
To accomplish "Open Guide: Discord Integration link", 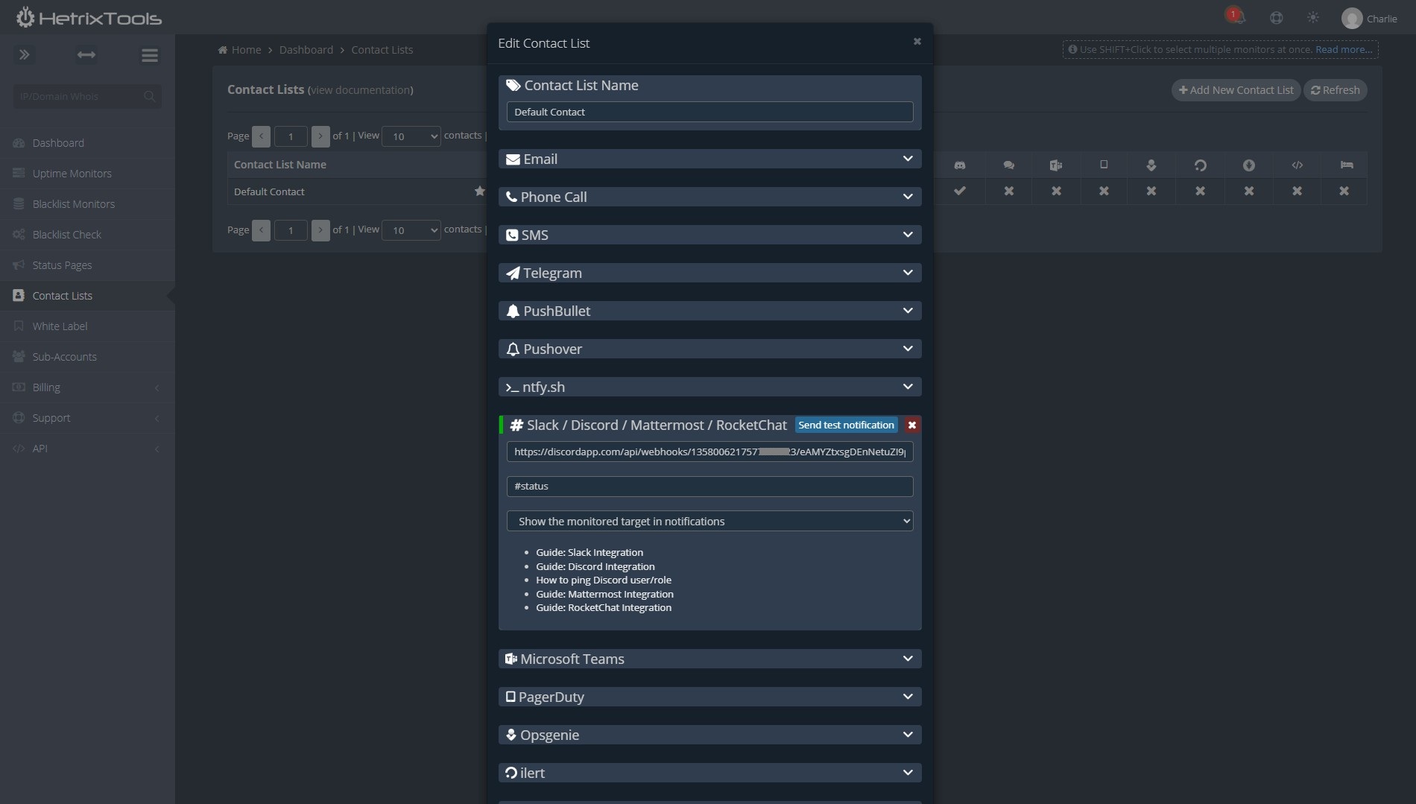I will click(595, 566).
